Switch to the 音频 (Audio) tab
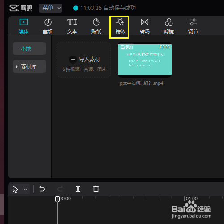 pos(47,26)
